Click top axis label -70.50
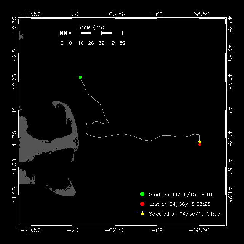Viewport: 244px width, 244px height. pos(30,14)
